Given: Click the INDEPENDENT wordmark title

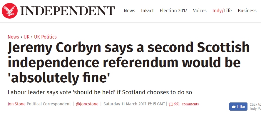Looking at the screenshot, I should click(x=67, y=11).
